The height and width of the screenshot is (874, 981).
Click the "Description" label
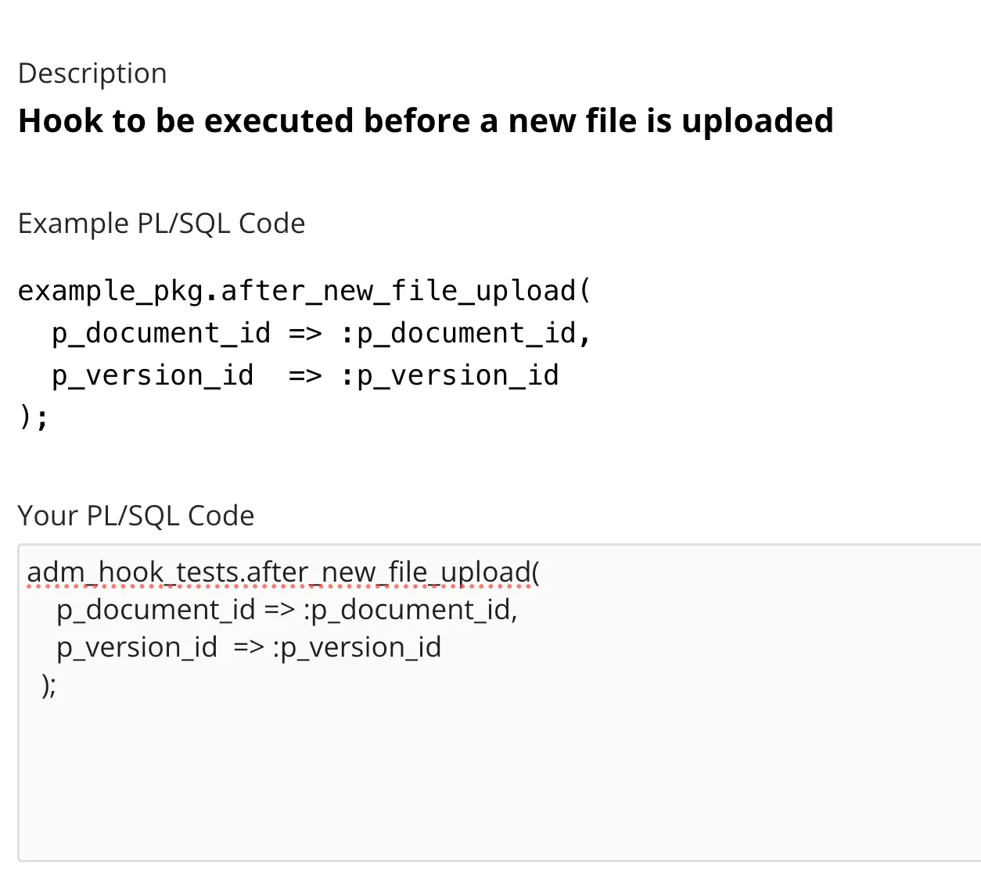92,73
